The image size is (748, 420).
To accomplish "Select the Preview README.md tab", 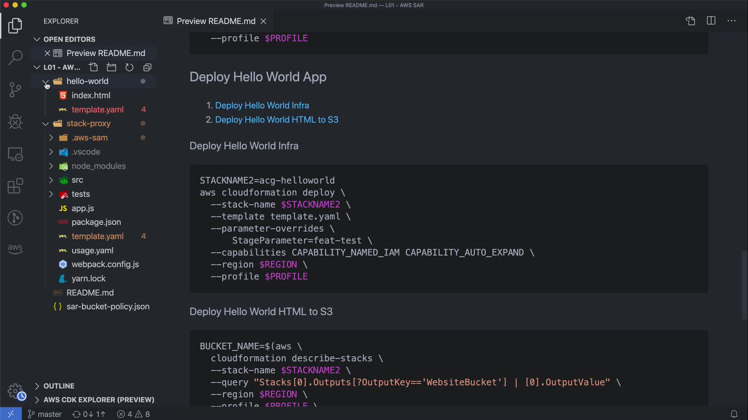I will click(x=215, y=21).
